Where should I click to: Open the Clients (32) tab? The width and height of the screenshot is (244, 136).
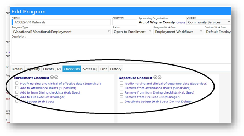[x=52, y=69]
